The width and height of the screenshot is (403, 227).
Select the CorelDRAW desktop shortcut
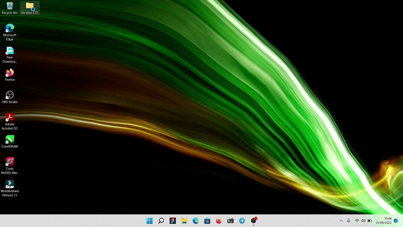pos(10,142)
